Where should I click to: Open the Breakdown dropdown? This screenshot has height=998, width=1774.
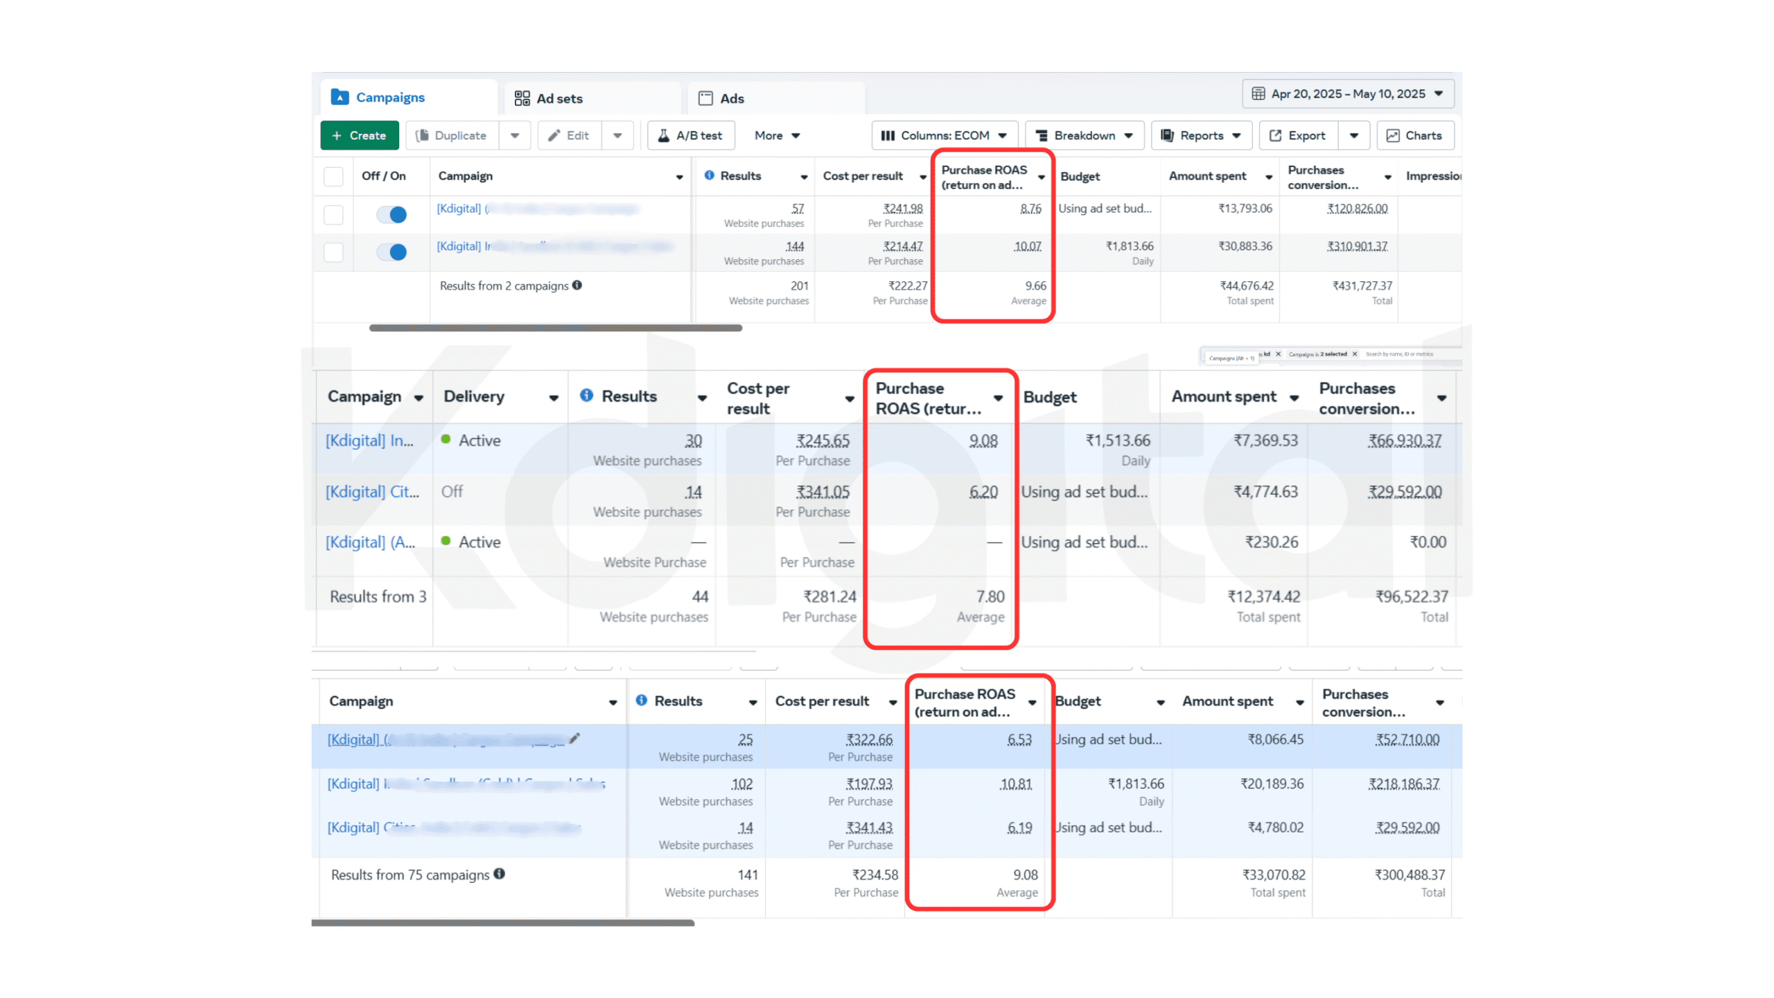[1084, 136]
